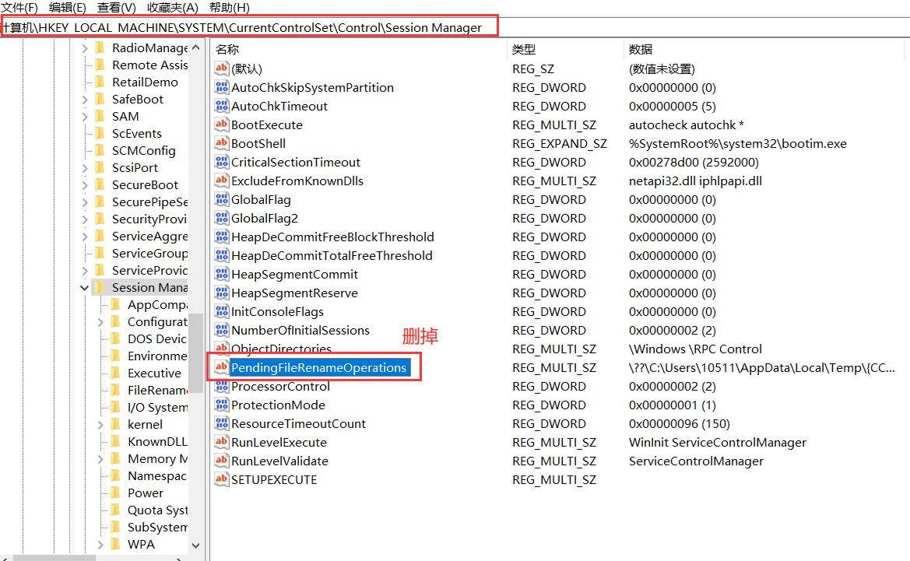
Task: Select the HeapDeCommitFreeBlockThreshold value name
Action: [x=332, y=237]
